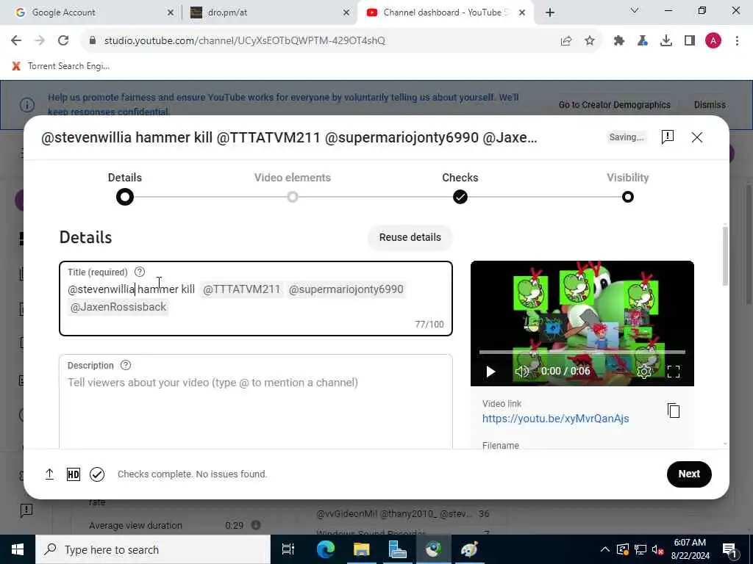Open help for the Description field
Screen dimensions: 753x564
[x=125, y=365]
